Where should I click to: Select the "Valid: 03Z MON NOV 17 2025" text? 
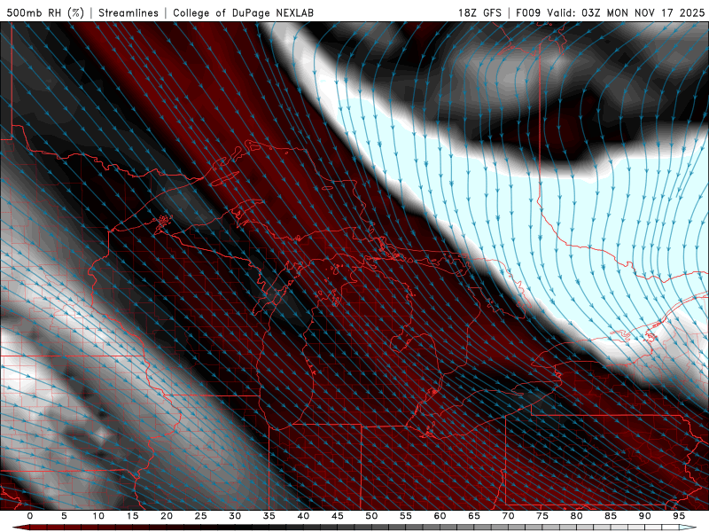(626, 12)
